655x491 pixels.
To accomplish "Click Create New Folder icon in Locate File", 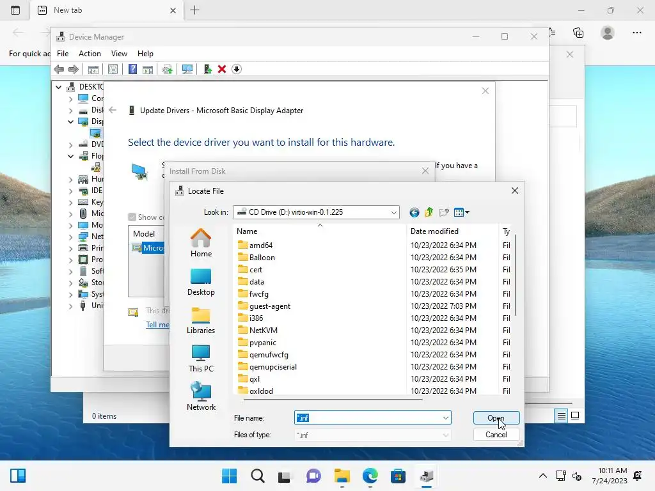I will pos(444,212).
